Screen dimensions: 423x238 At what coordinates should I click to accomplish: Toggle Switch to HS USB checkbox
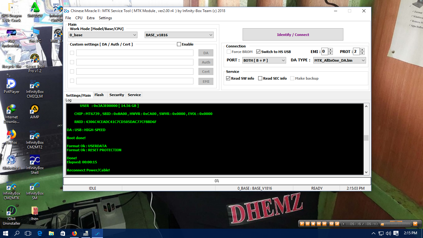258,52
